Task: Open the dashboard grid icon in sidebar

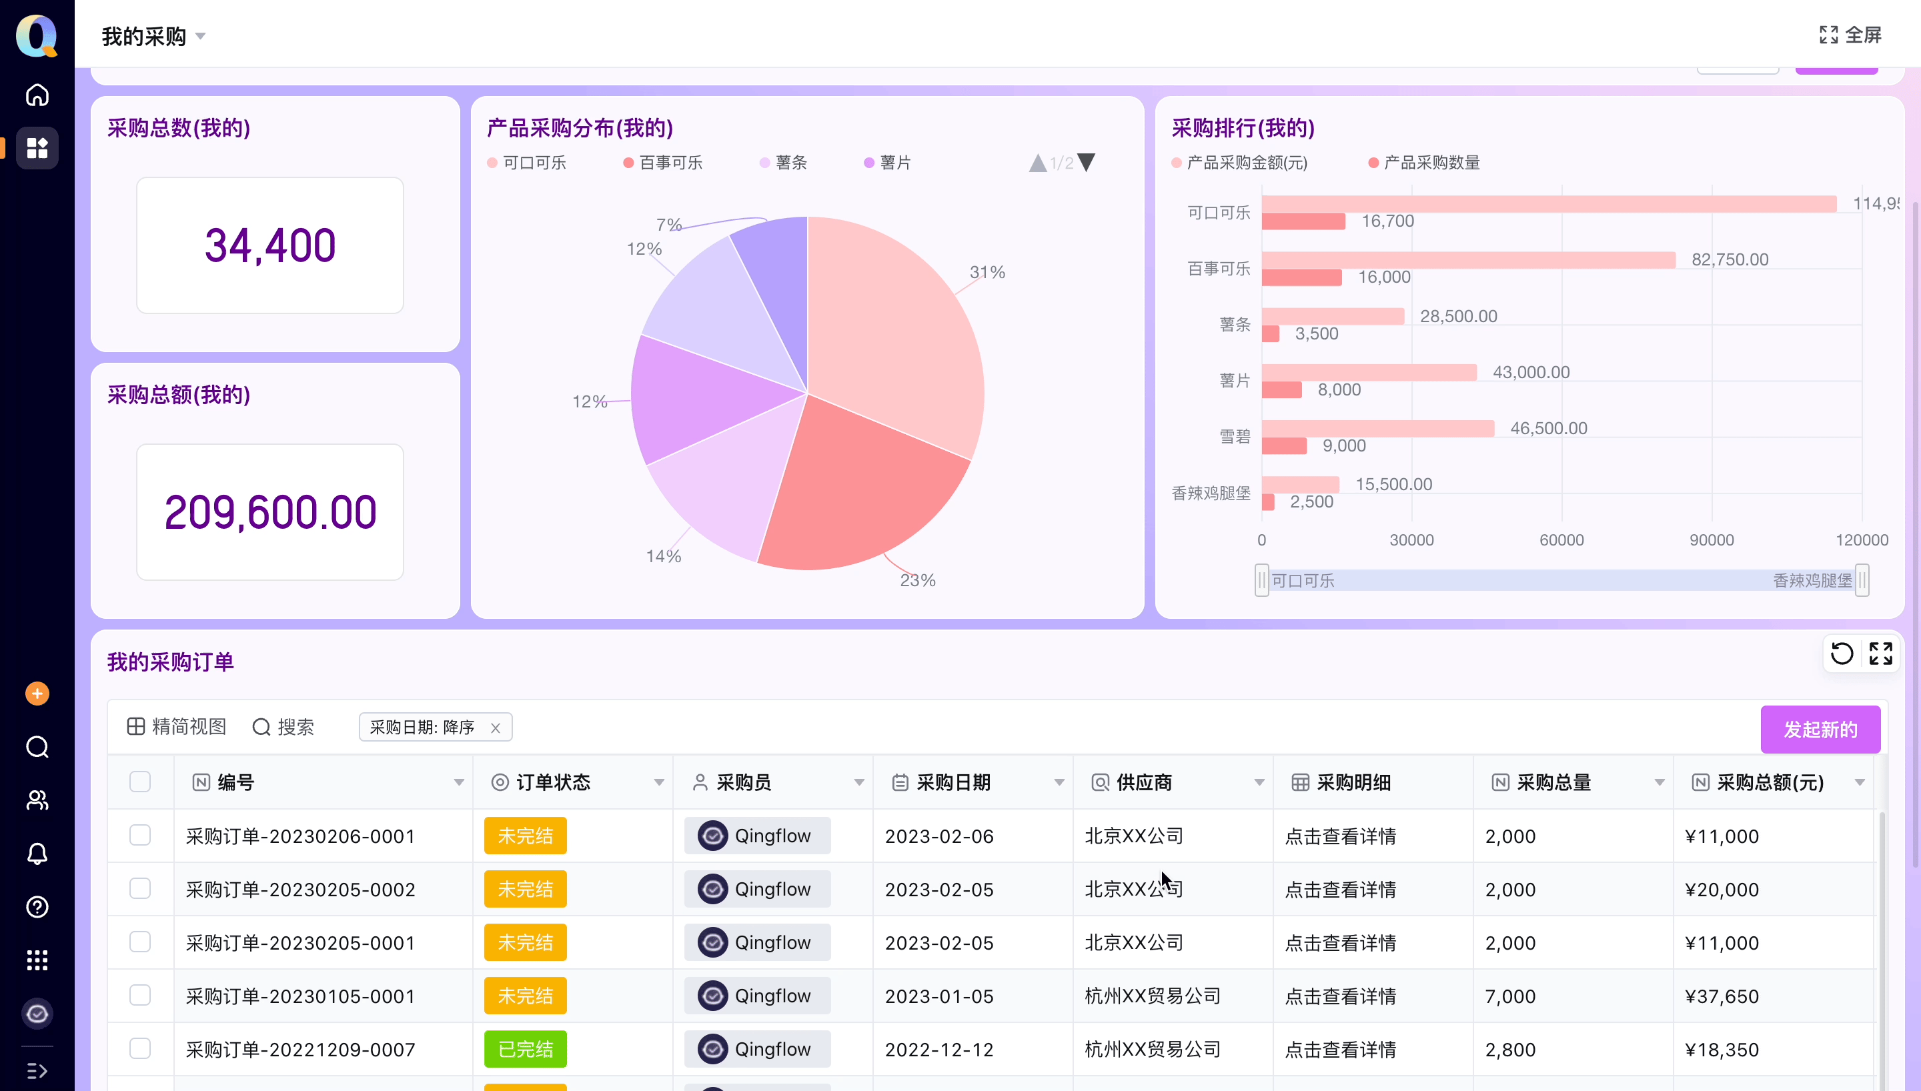Action: click(x=37, y=147)
